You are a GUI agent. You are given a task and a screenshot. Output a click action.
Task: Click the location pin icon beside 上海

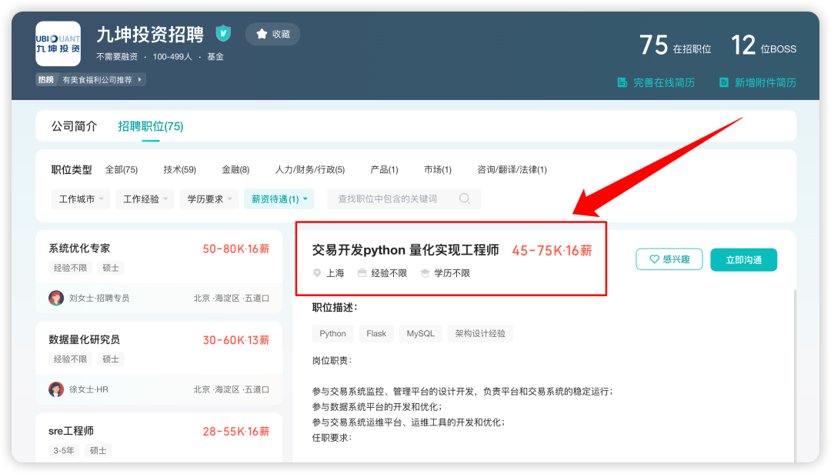[317, 273]
